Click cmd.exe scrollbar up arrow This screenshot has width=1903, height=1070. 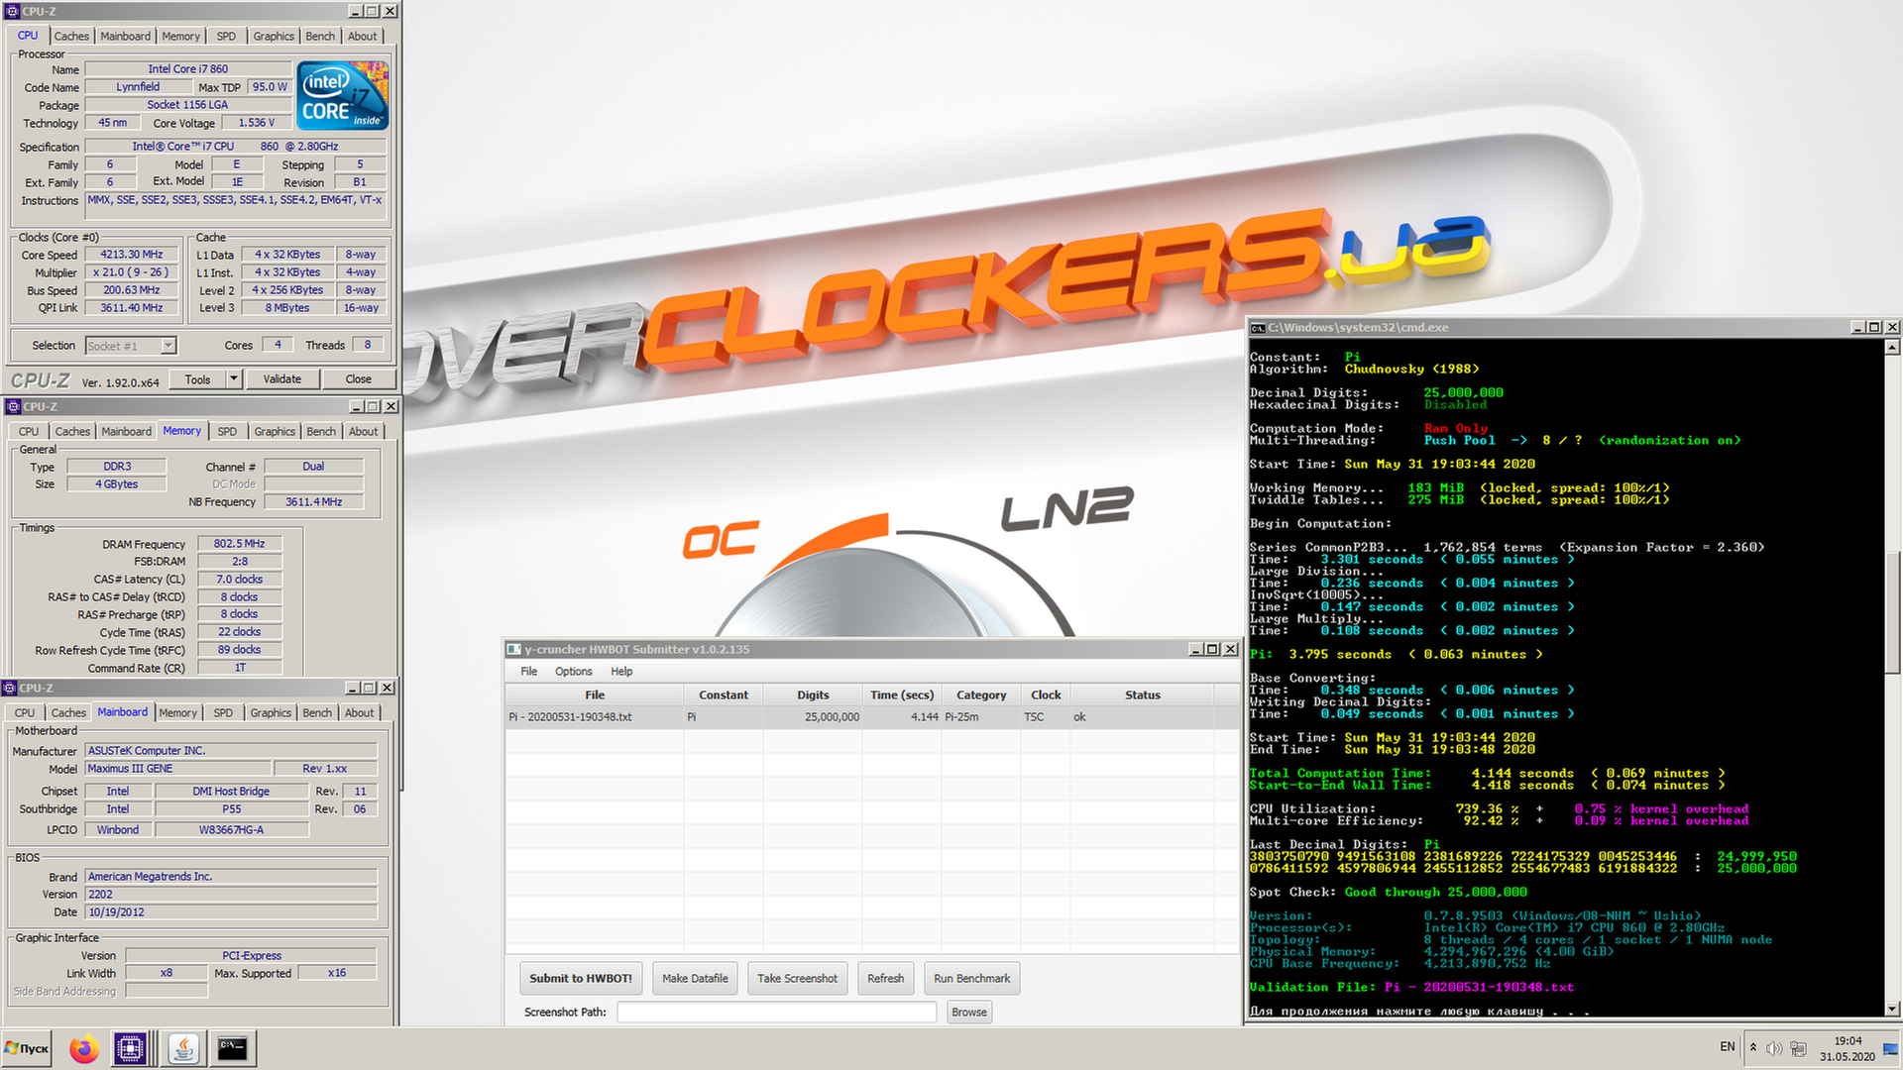[1892, 347]
